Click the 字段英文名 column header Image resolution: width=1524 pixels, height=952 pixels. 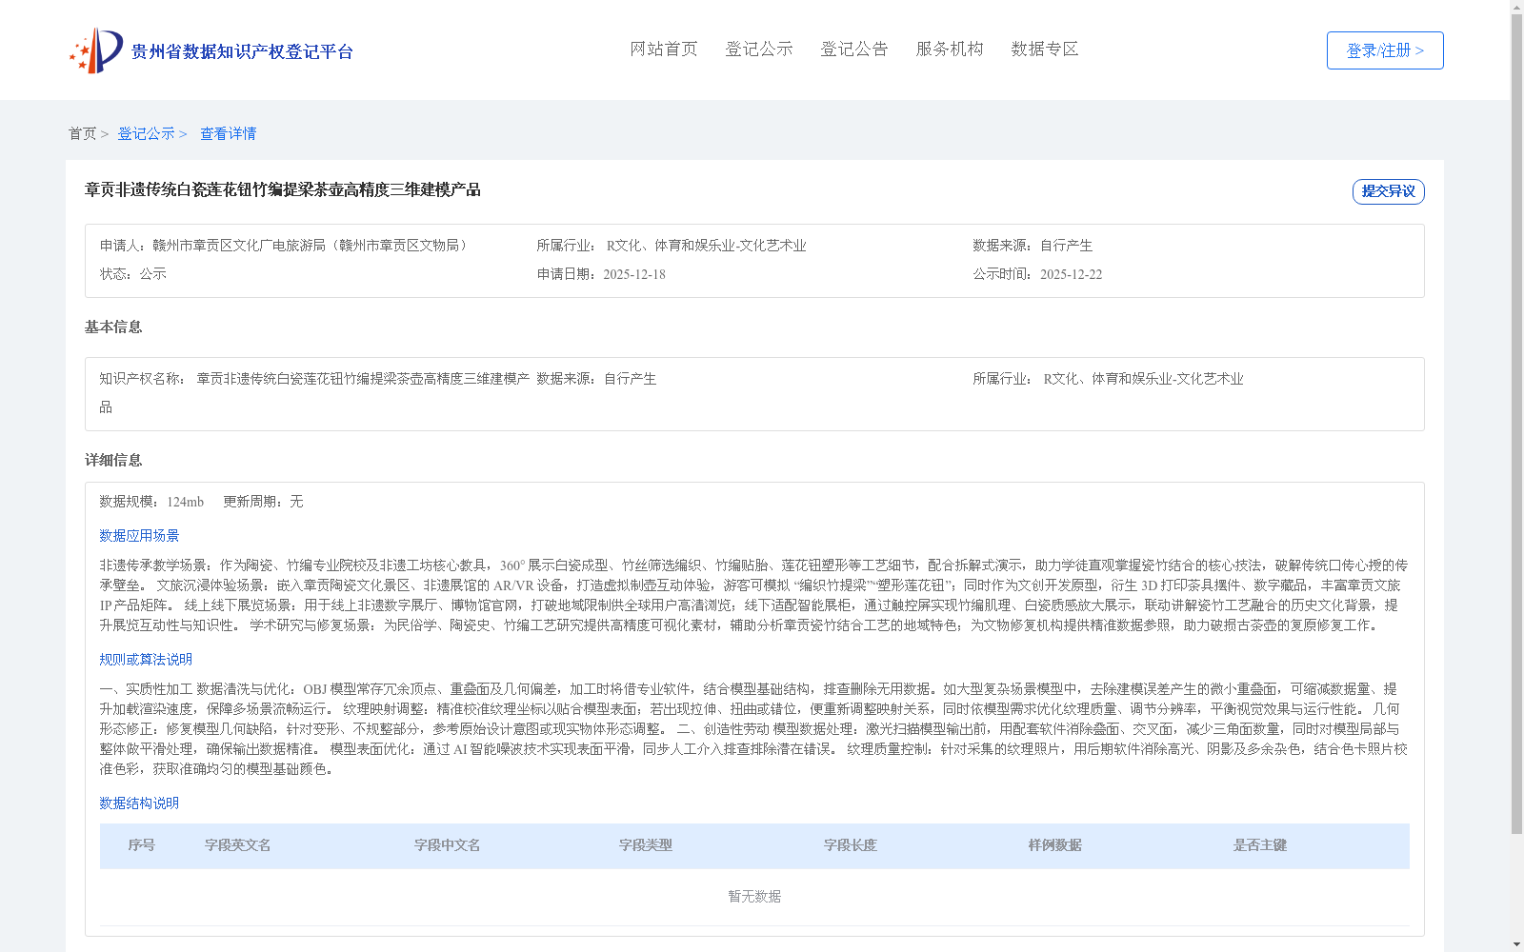click(238, 845)
